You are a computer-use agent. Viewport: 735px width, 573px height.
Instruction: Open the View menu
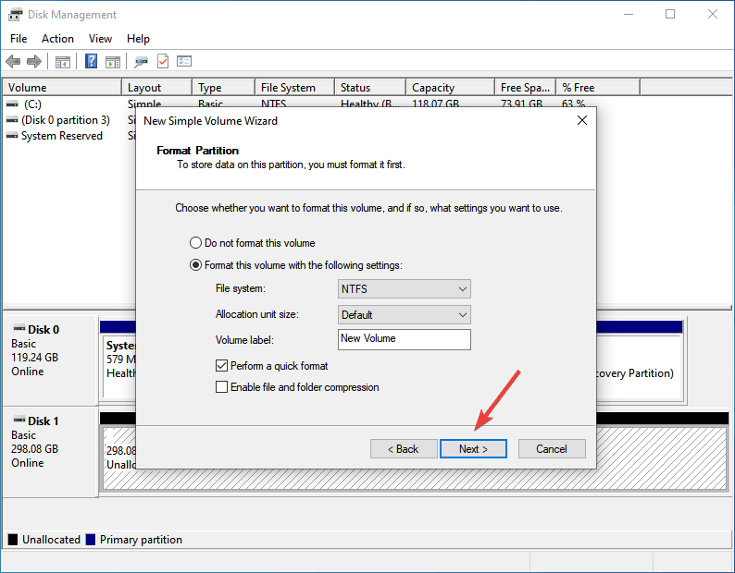[100, 39]
